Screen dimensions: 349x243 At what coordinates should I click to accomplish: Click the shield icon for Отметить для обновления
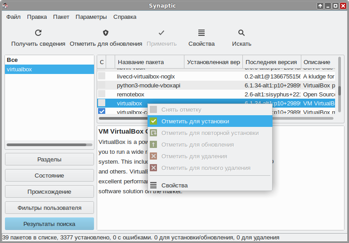[106, 33]
